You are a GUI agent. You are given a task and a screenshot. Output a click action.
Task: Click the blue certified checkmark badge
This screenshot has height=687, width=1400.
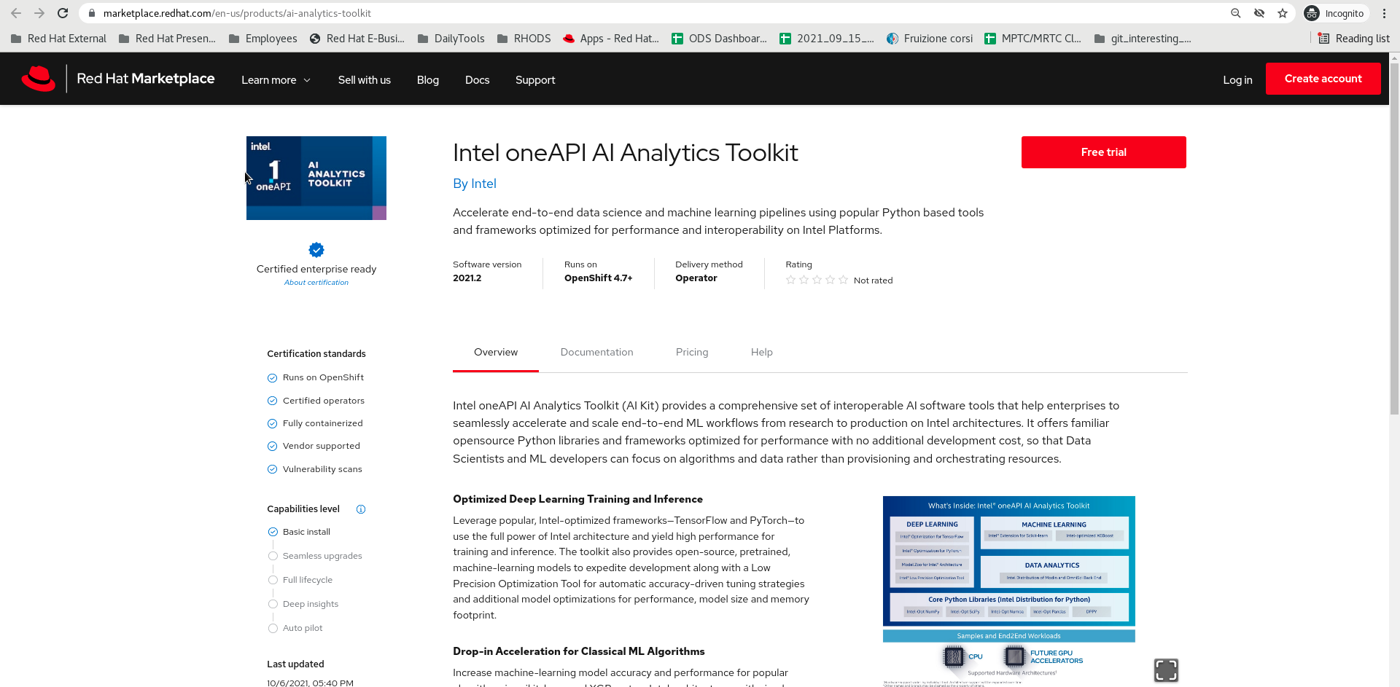[x=316, y=250]
